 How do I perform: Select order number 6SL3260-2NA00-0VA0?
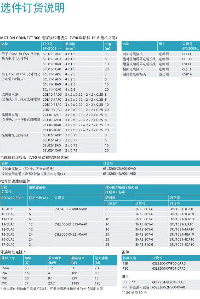click(119, 168)
